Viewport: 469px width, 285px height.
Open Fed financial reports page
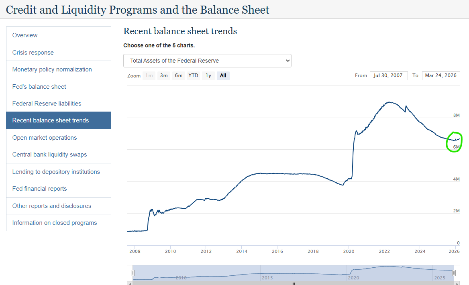coord(59,189)
